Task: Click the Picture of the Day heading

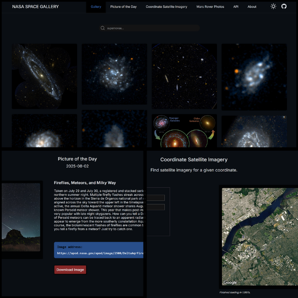Action: click(77, 159)
